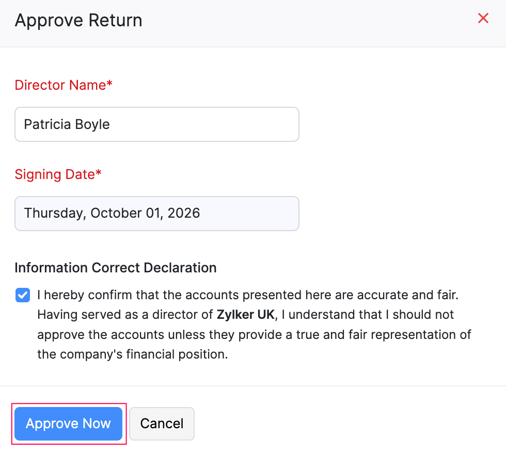Click the "the company's financial position" text line

click(x=133, y=354)
